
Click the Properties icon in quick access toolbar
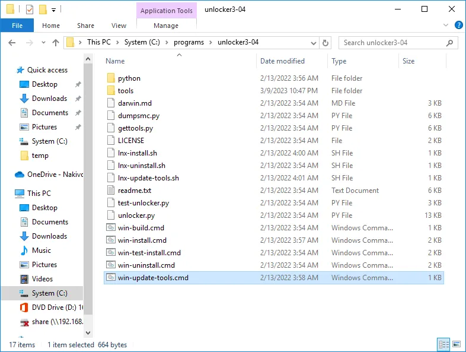30,9
